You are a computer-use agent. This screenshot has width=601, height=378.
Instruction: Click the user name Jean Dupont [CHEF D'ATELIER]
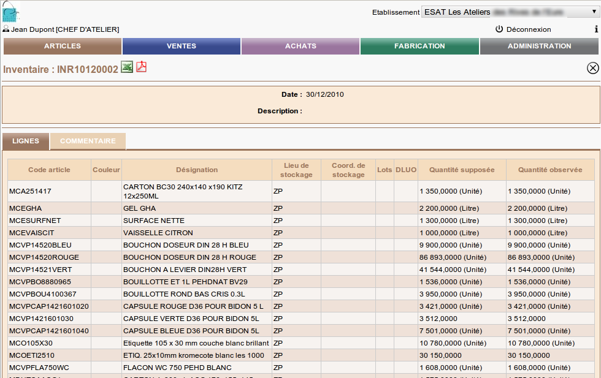click(x=65, y=29)
